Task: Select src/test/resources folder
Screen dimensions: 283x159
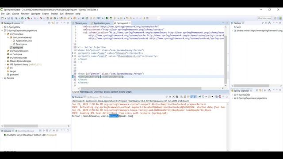Action: click(x=19, y=58)
